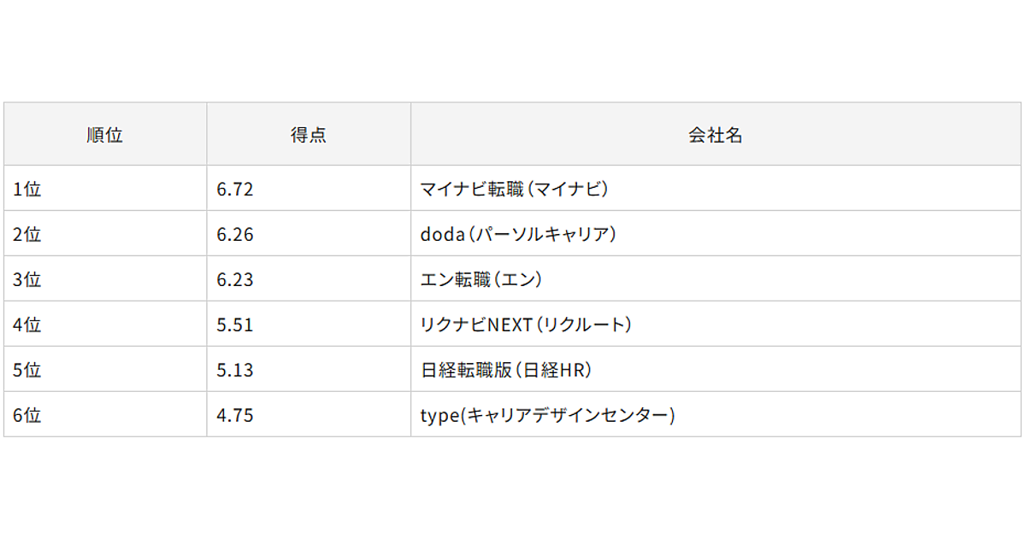Select the 4位 rank cell

click(105, 324)
